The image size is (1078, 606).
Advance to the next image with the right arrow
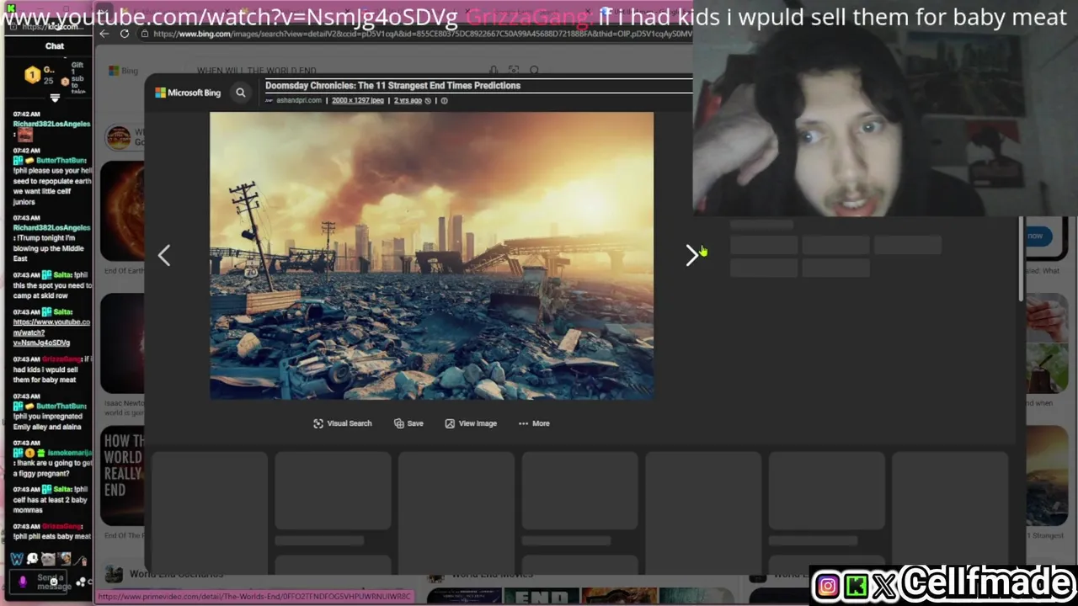coord(691,255)
